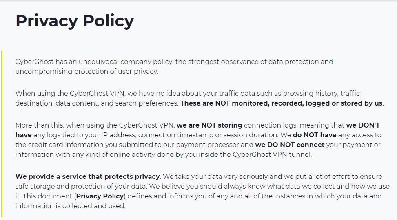Click 'information is collected and used' closing line

tap(71, 206)
